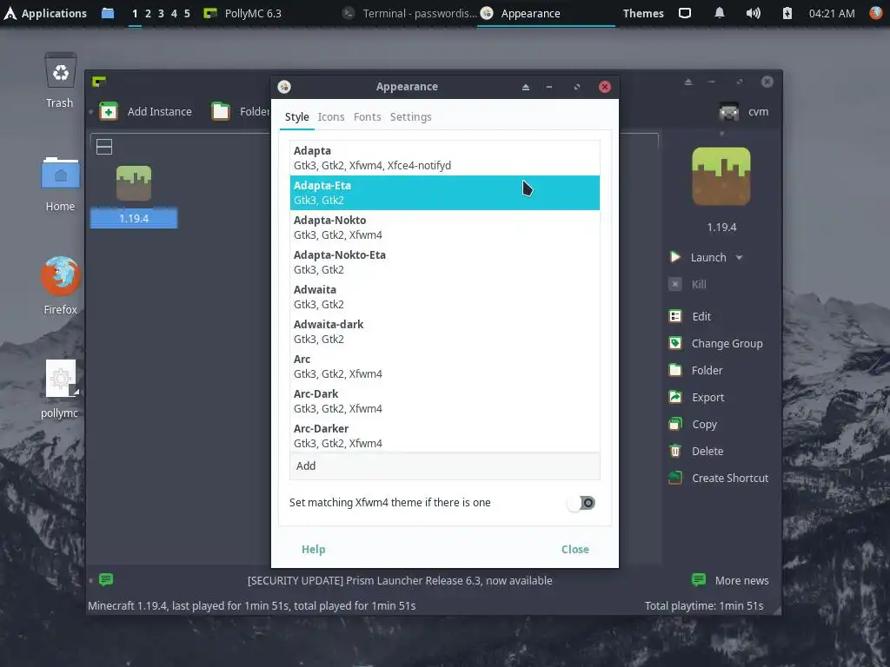890x667 pixels.
Task: Open More news button
Action: click(x=730, y=580)
